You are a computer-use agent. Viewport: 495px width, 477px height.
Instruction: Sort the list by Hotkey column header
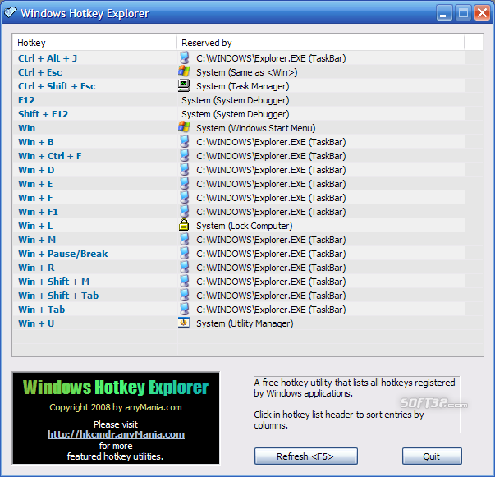tap(95, 43)
